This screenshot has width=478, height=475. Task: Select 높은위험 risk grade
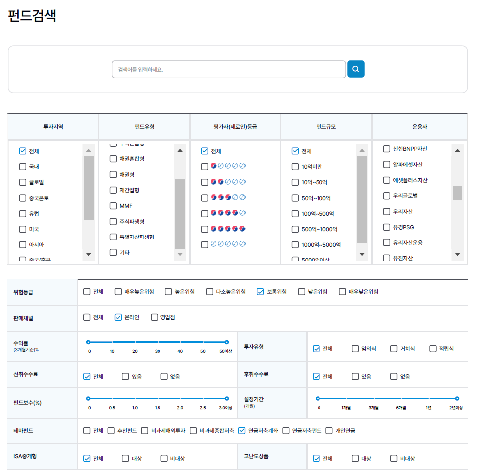[168, 292]
